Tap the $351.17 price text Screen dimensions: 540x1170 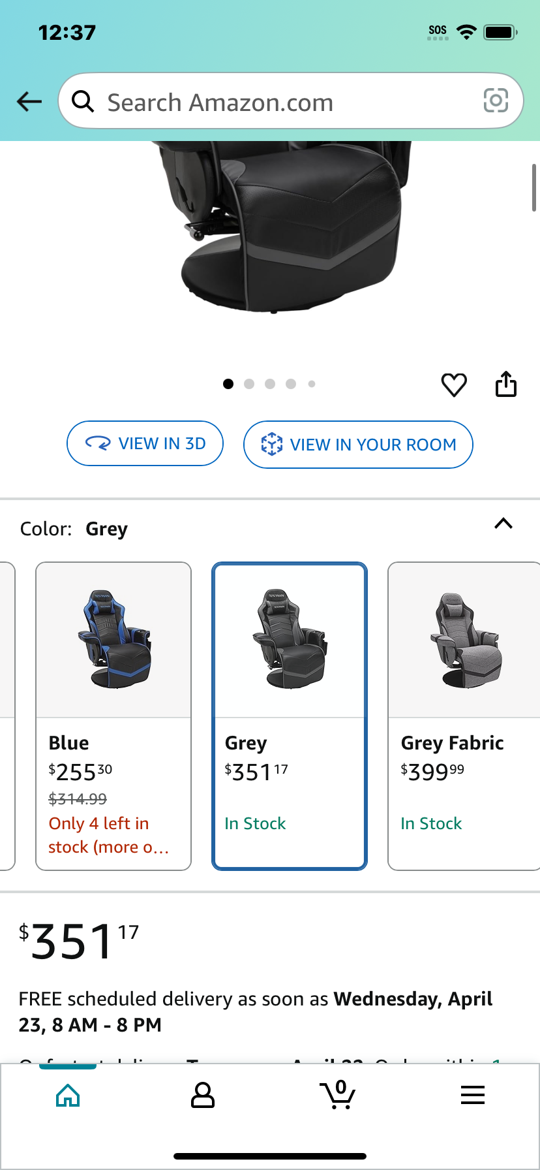79,941
